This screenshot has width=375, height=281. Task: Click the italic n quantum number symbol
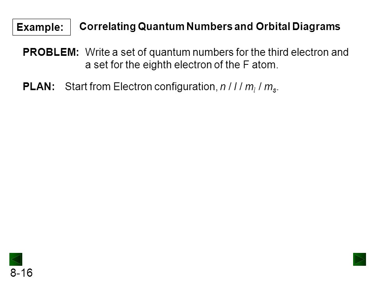(x=223, y=87)
